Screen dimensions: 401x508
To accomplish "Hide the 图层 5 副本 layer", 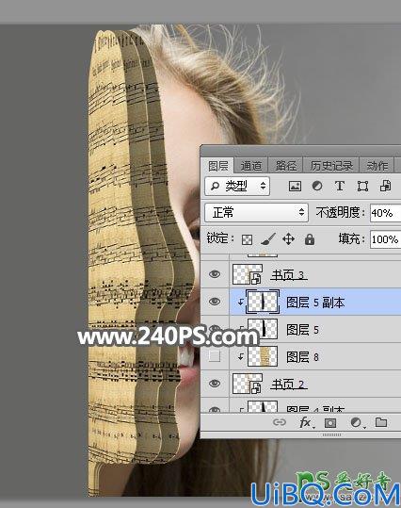I will click(x=215, y=302).
